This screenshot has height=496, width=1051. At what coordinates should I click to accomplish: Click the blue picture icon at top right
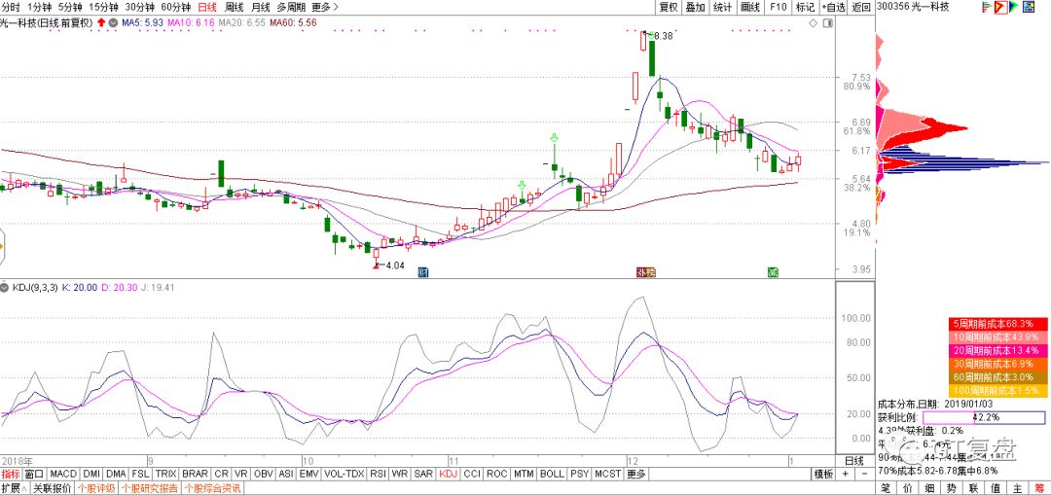tap(1029, 7)
